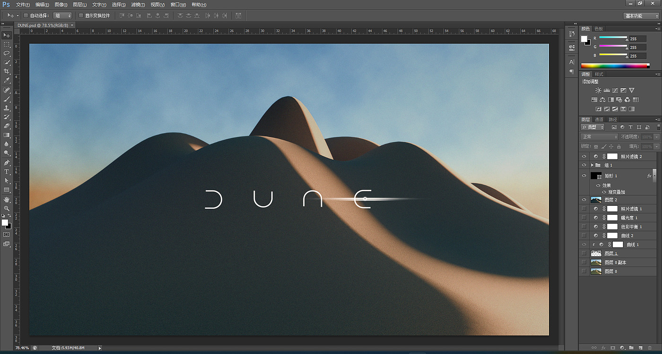Activate the Hand tool
Screen dimensions: 662x354
pos(7,199)
